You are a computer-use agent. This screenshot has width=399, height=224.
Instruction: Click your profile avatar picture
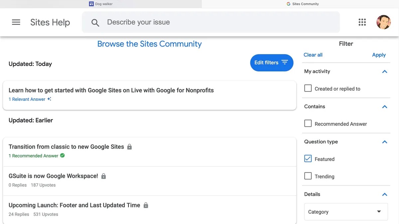384,22
